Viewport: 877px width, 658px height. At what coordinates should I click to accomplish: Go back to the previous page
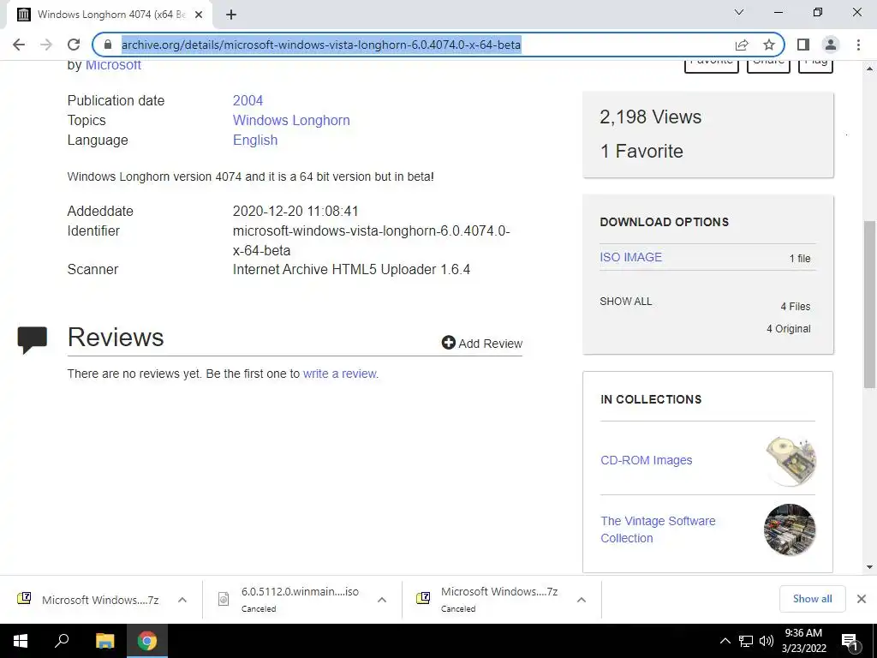pyautogui.click(x=19, y=45)
